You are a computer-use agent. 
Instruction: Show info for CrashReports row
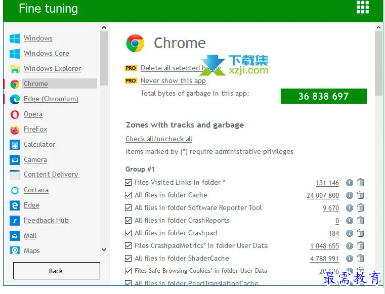tap(350, 221)
